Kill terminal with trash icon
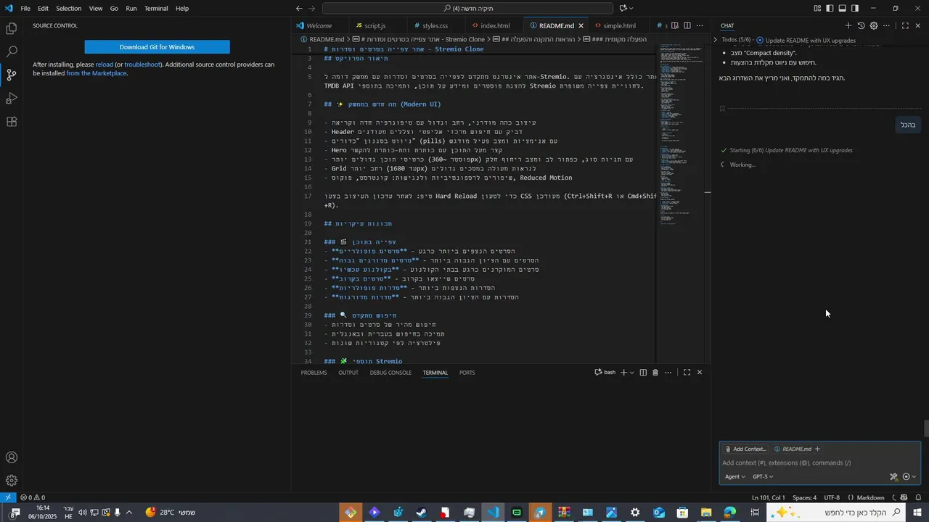The height and width of the screenshot is (522, 929). pos(655,373)
